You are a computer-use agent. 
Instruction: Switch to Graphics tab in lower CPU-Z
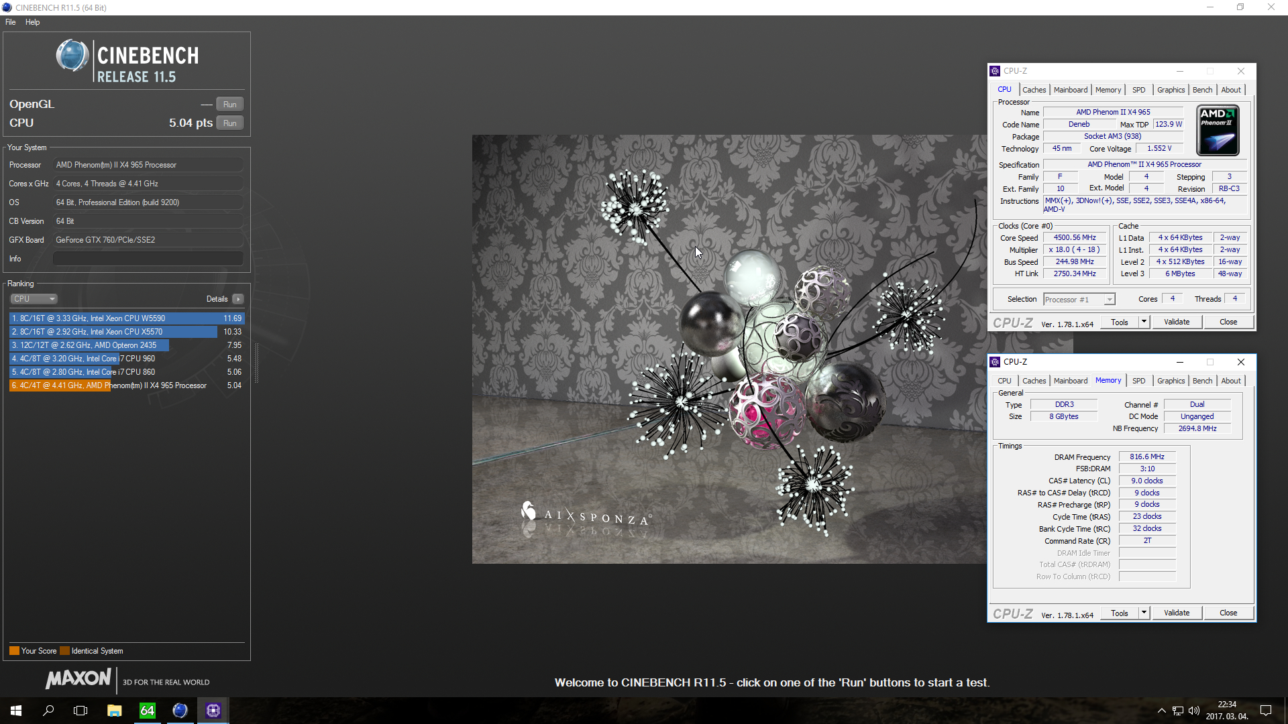pyautogui.click(x=1171, y=381)
